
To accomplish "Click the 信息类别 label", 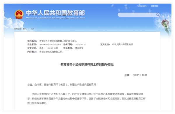I will [68, 48].
